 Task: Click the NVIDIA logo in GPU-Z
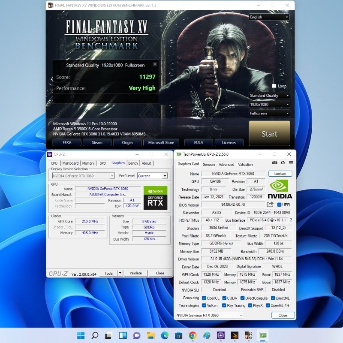pyautogui.click(x=280, y=189)
